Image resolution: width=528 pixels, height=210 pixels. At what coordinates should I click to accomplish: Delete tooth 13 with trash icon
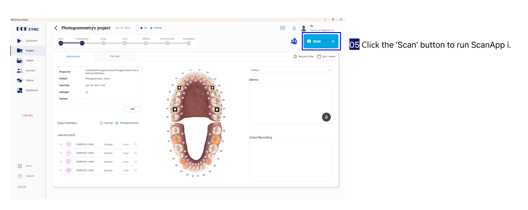(135, 145)
